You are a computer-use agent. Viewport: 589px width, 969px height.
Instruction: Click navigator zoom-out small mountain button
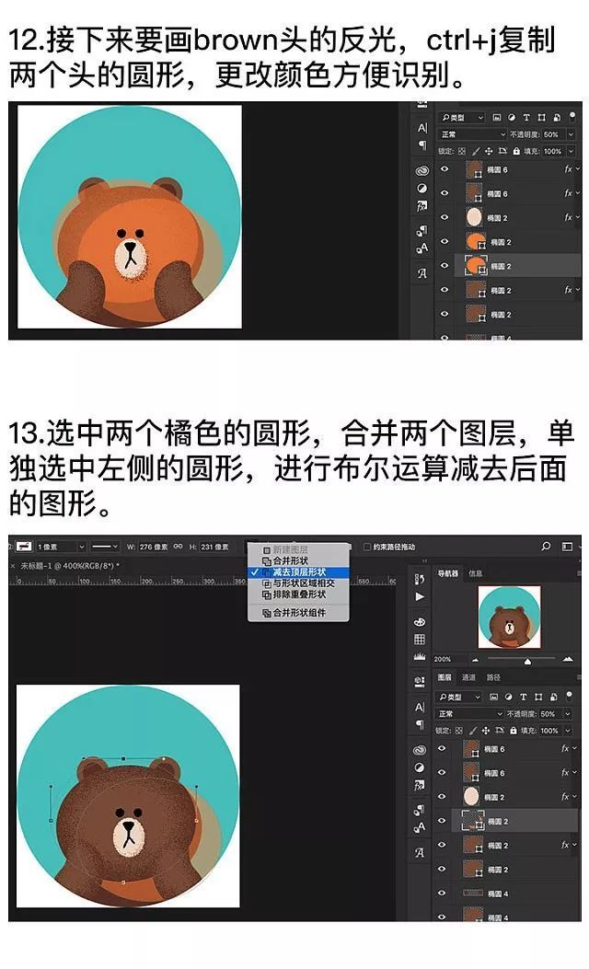tap(475, 660)
